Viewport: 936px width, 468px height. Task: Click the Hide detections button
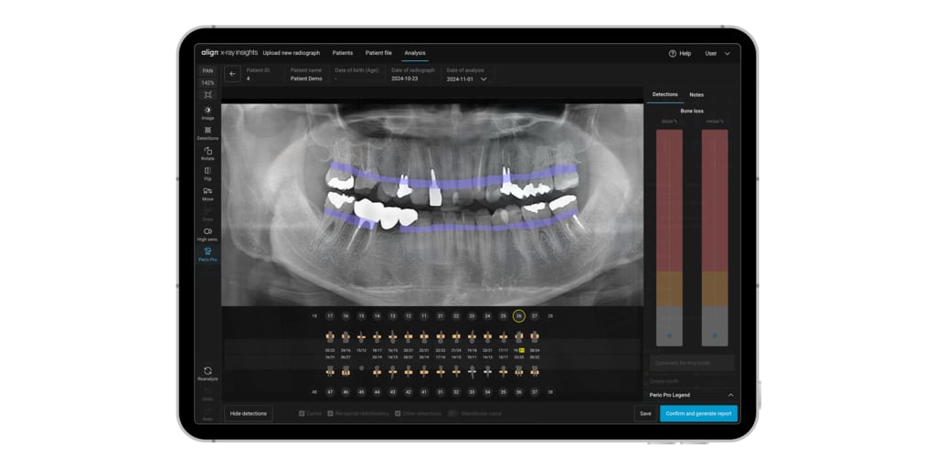(x=248, y=413)
